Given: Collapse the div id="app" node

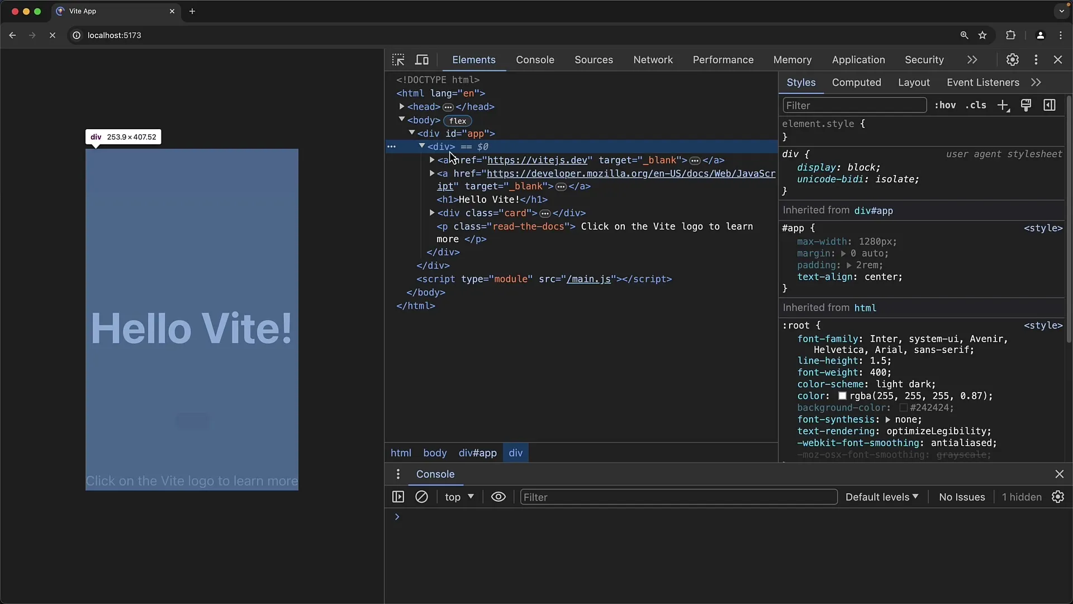Looking at the screenshot, I should [412, 133].
